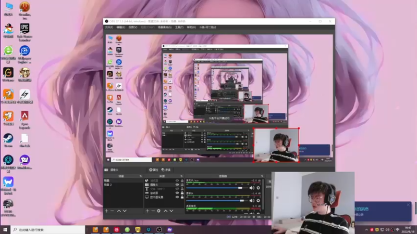
Task: Open the 场景集合(S) menu
Action: [165, 28]
